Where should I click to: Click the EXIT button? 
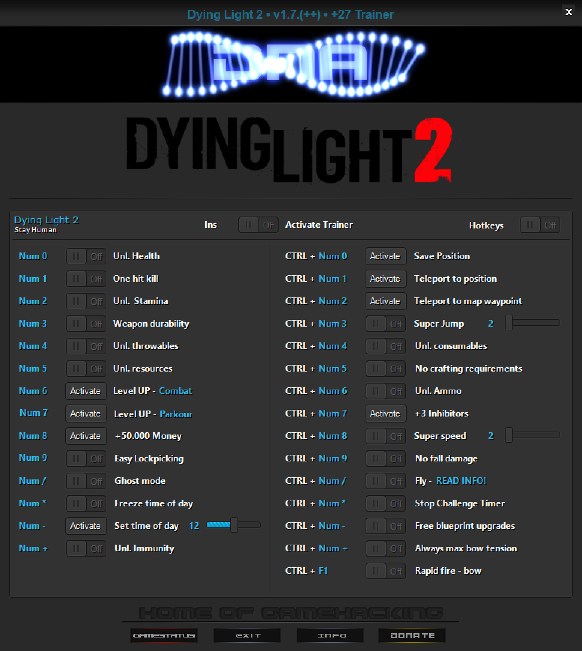pos(247,635)
